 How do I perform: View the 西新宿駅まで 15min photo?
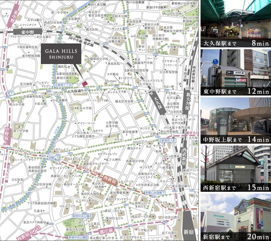coord(235,168)
